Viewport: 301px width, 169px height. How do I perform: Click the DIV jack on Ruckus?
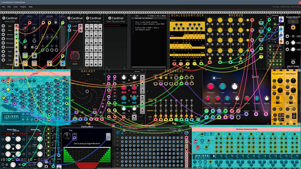261,23
